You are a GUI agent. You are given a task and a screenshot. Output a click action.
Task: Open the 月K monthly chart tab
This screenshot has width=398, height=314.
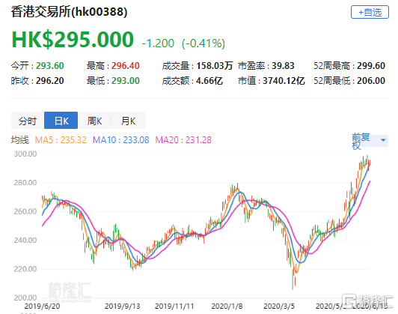coord(128,121)
